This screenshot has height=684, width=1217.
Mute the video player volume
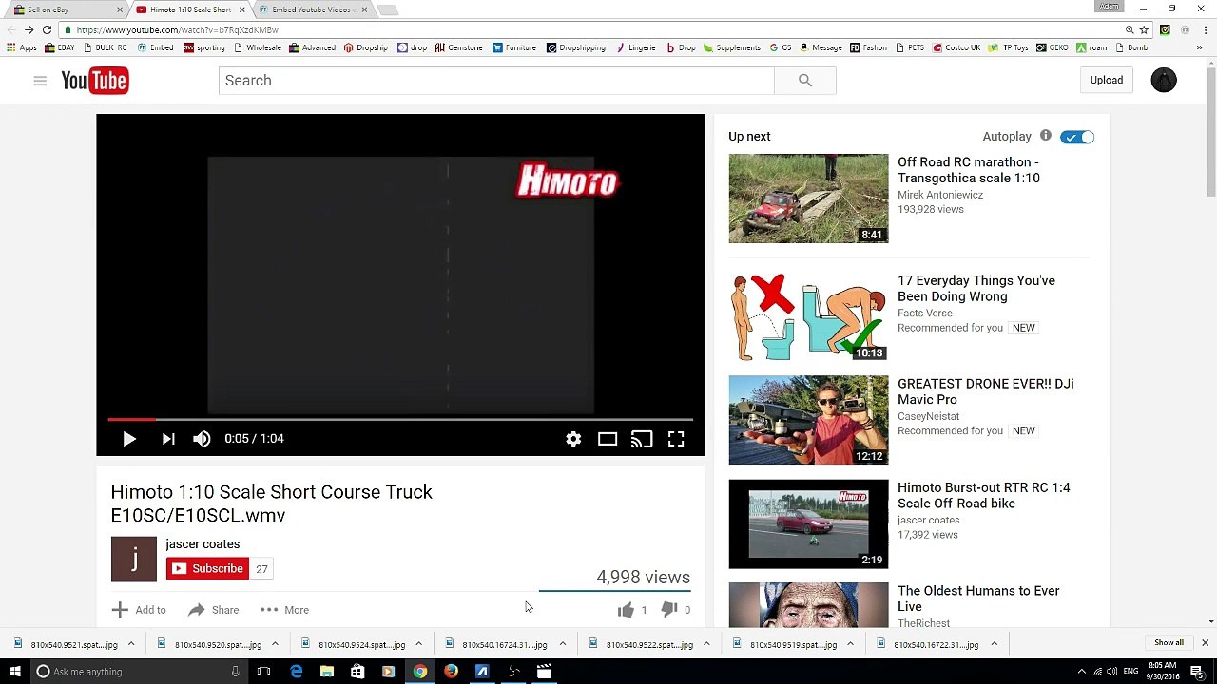point(202,439)
